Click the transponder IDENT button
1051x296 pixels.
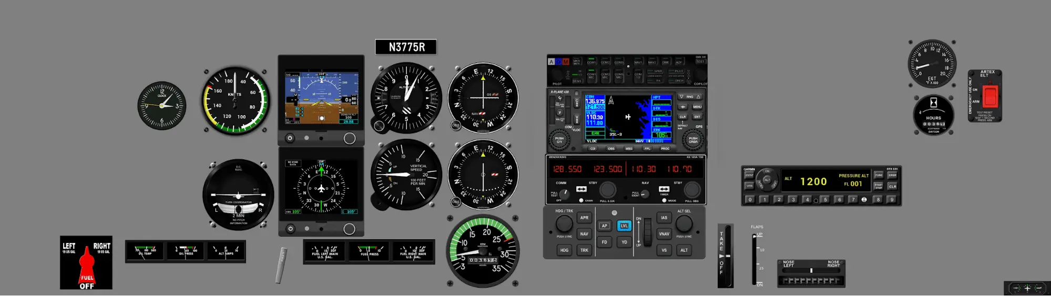click(750, 175)
